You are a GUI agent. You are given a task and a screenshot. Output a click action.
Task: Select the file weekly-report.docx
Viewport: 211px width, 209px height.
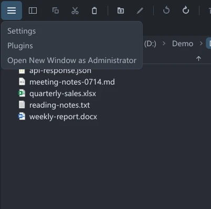tap(63, 117)
